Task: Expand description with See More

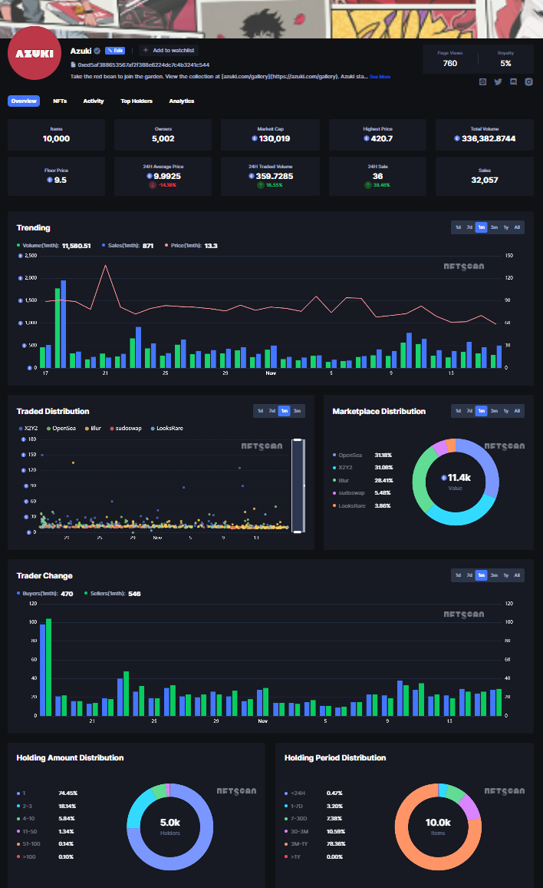Action: 380,77
